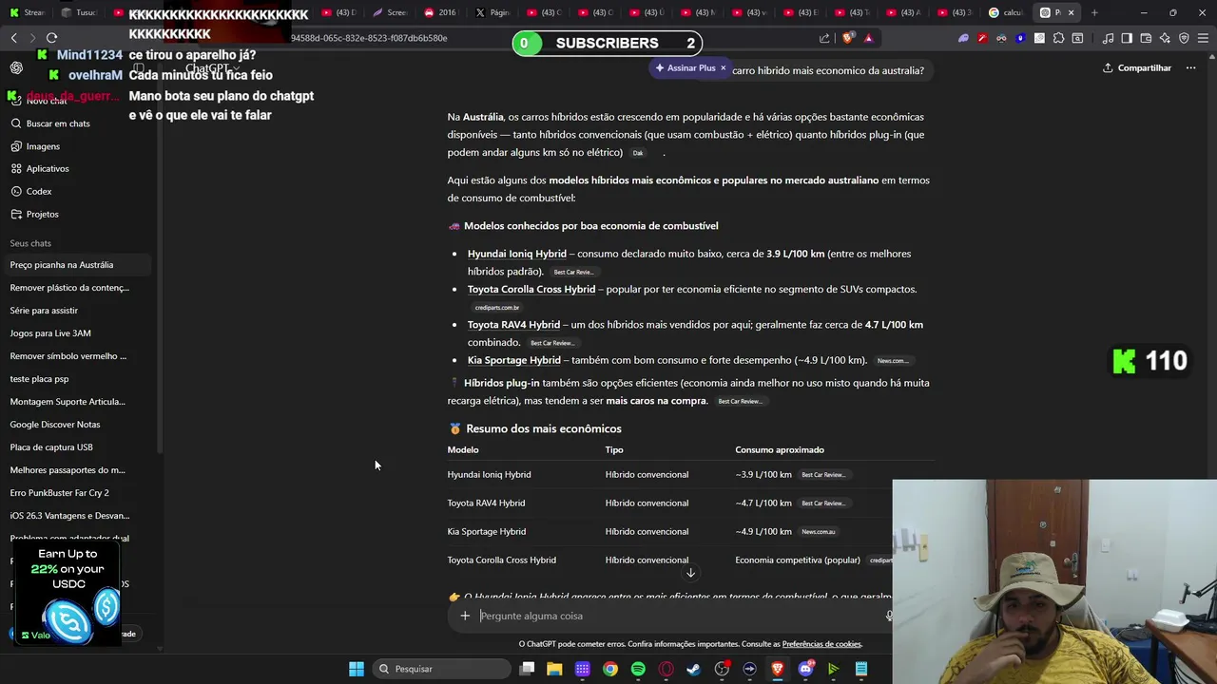Viewport: 1217px width, 684px height.
Task: Click the Compartilhar share button
Action: tap(1136, 68)
